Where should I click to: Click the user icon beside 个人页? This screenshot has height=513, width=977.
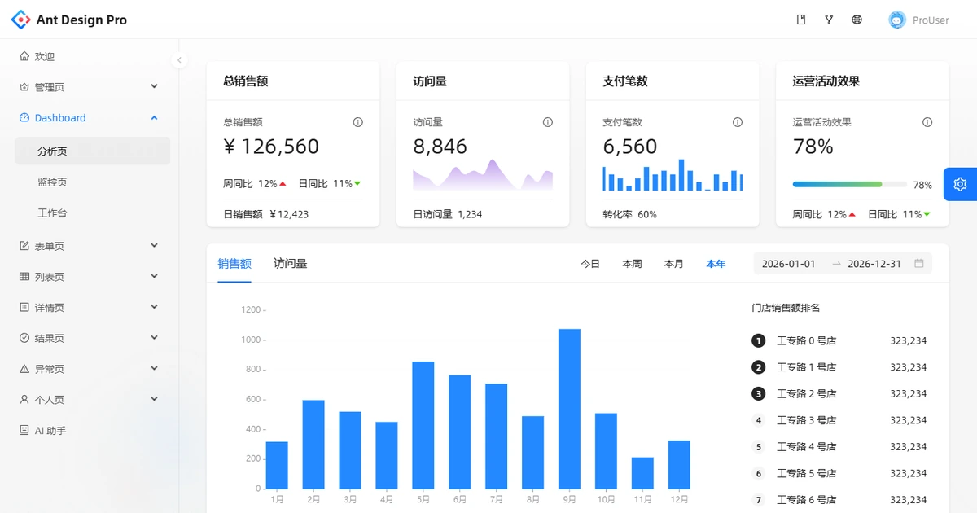[24, 400]
